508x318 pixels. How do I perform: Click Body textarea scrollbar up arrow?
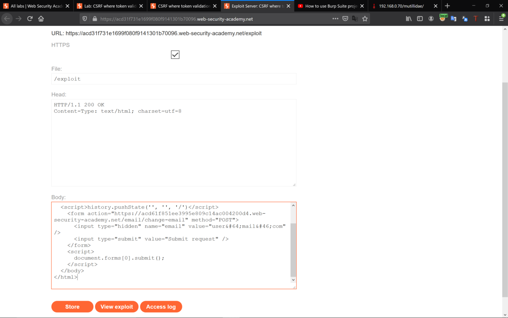coord(293,206)
